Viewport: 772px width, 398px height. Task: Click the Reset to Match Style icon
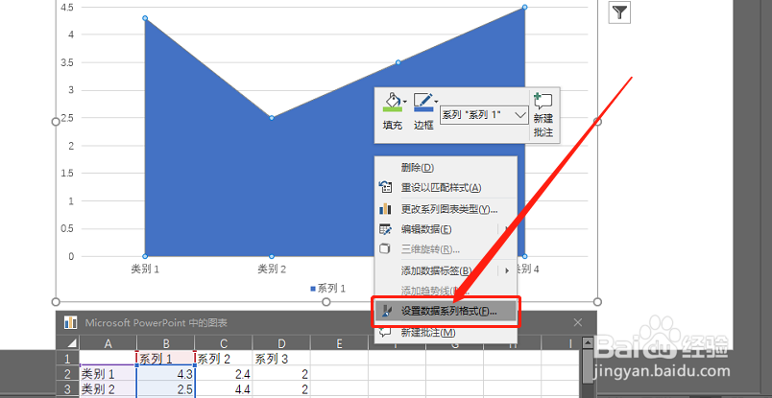coord(385,187)
